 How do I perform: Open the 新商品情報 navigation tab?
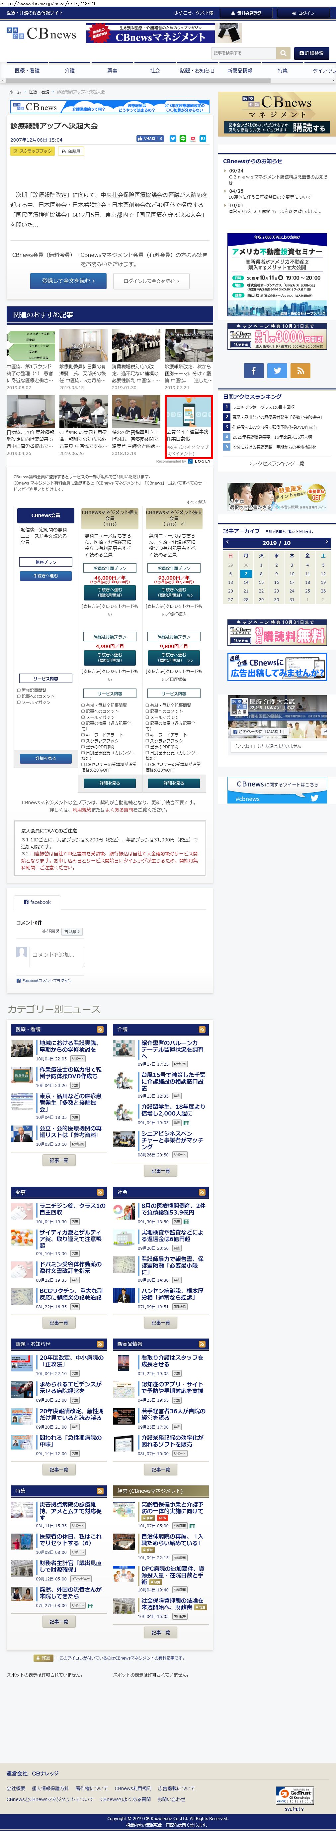240,70
